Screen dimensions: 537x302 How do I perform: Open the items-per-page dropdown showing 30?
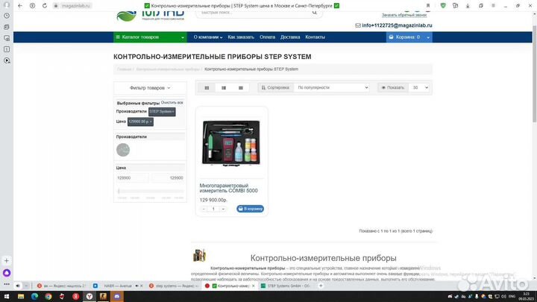(x=419, y=87)
